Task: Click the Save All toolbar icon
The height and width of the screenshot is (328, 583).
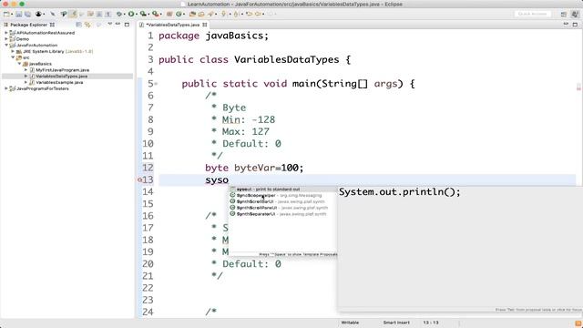Action: pos(27,15)
